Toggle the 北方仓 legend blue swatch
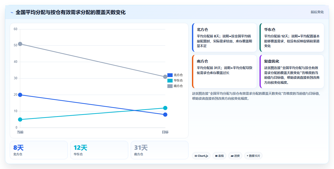Viewport: 334px width, 169px height. tap(170, 75)
